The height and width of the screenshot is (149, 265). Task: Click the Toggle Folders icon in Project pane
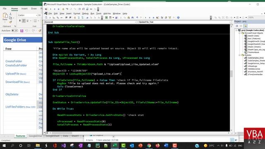click(245, 26)
